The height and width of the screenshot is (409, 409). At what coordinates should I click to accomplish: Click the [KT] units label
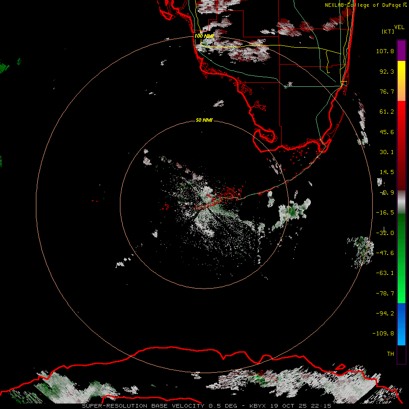(388, 31)
